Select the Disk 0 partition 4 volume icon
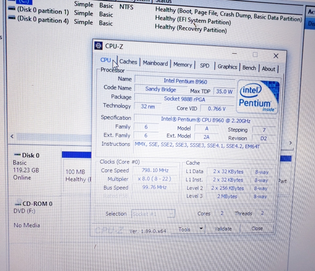The image size is (315, 271). coord(12,19)
